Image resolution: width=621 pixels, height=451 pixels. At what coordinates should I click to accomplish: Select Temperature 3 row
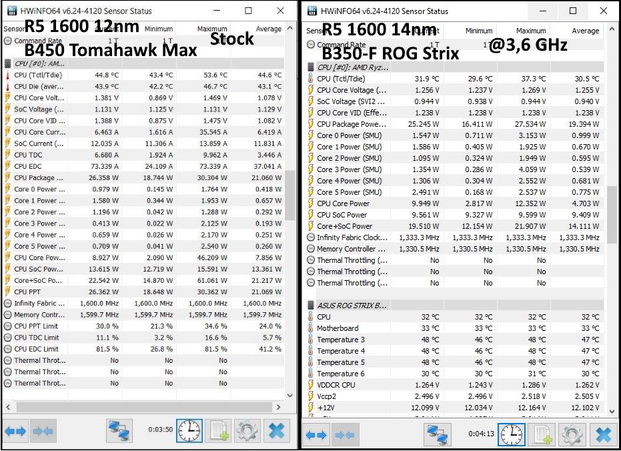click(455, 340)
